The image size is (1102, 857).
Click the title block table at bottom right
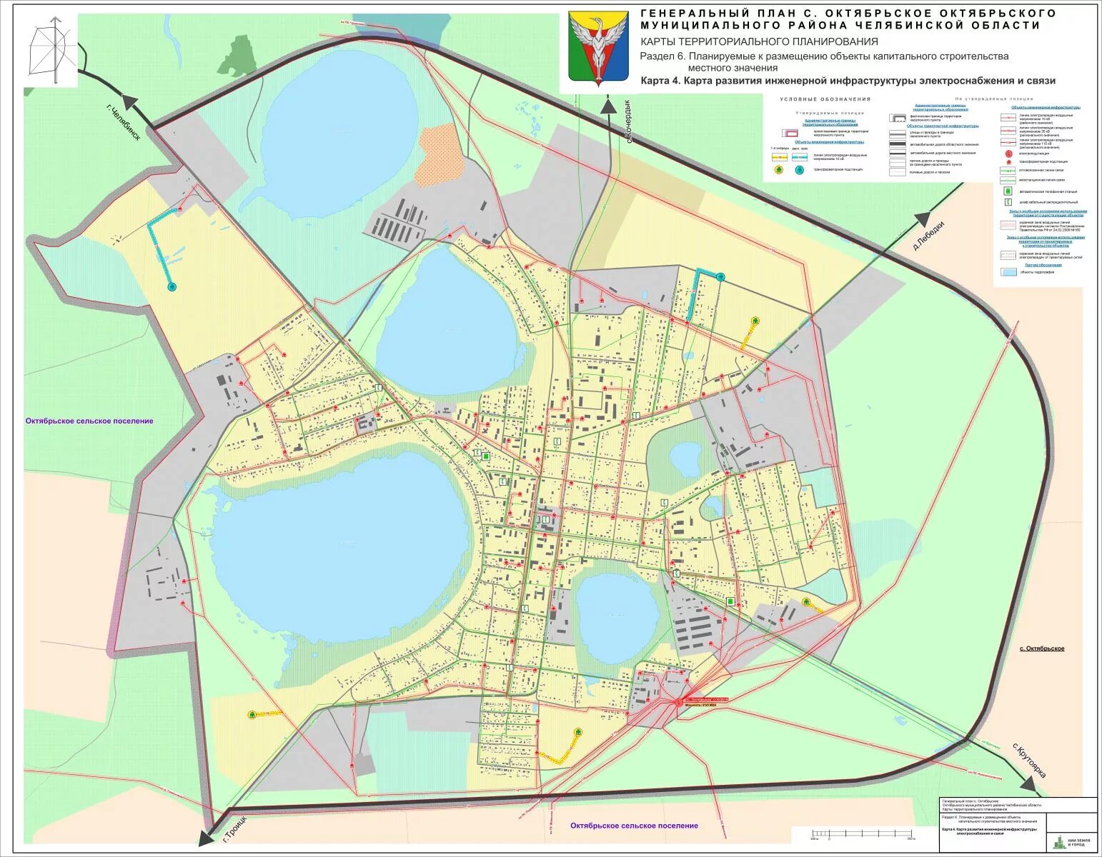(x=1018, y=823)
